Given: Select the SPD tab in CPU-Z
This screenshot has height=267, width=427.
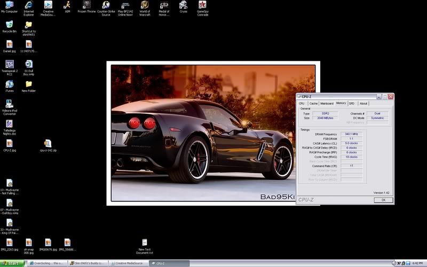Looking at the screenshot, I should (x=352, y=103).
